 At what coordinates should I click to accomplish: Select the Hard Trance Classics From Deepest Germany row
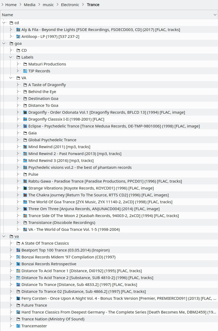109,312
